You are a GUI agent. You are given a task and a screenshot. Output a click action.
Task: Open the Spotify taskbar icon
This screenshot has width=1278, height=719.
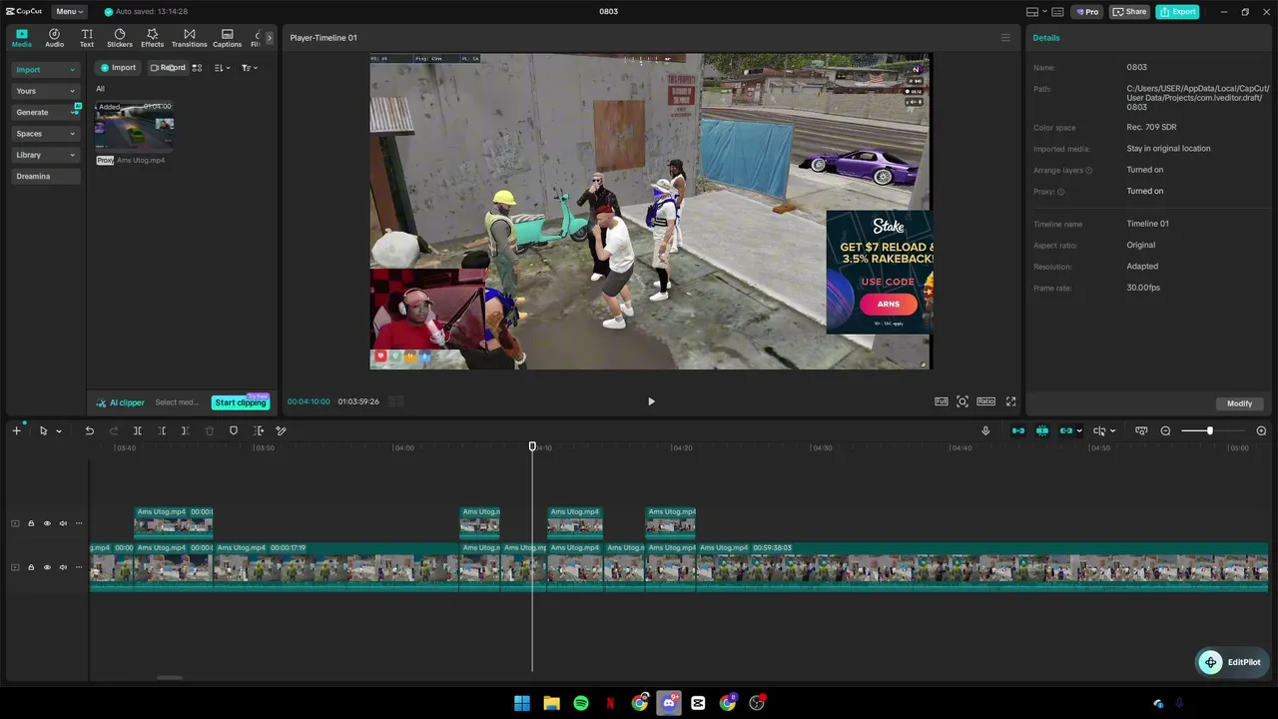(x=580, y=703)
